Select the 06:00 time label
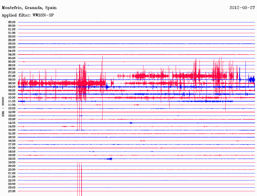 click(12, 65)
